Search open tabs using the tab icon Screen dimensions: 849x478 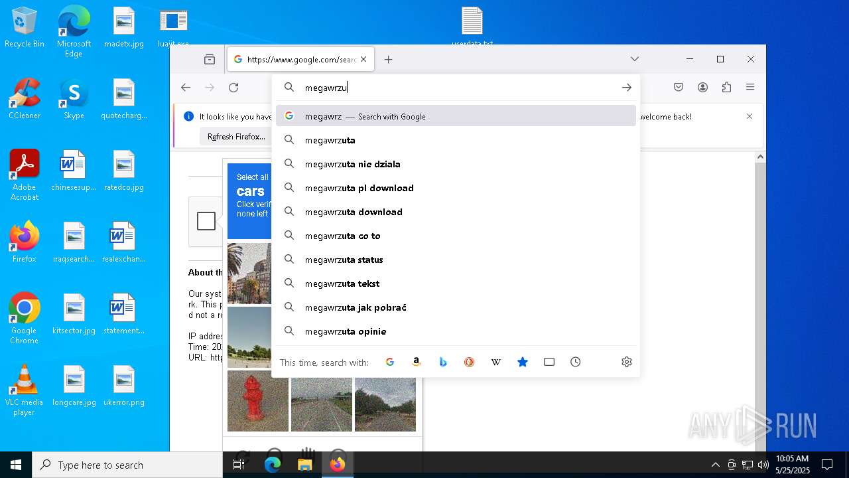click(549, 362)
